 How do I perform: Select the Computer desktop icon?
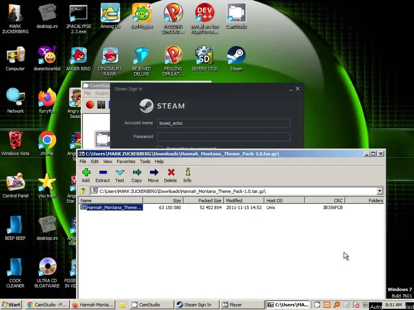(15, 59)
